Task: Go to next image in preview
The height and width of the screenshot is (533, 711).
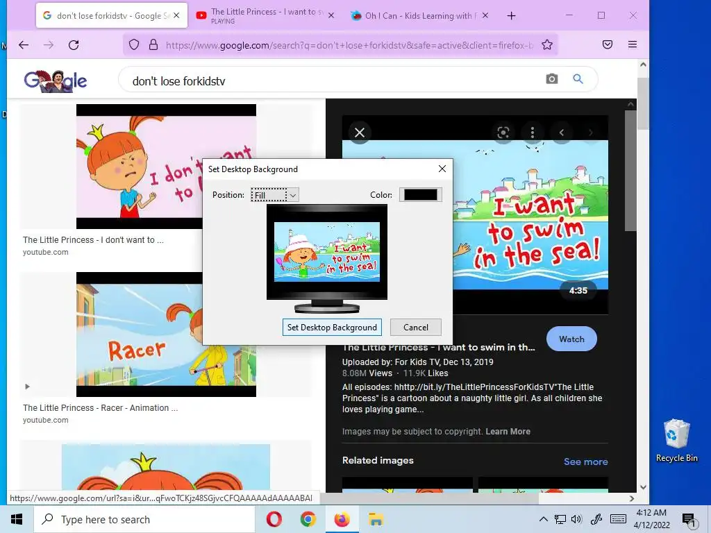Action: 590,133
